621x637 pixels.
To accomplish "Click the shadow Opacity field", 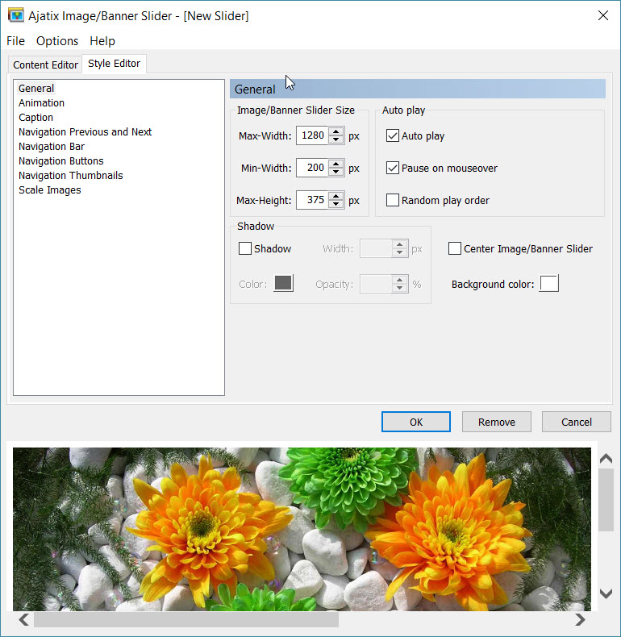I will point(376,284).
